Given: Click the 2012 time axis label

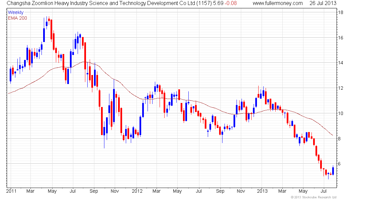Looking at the screenshot, I should point(137,191).
